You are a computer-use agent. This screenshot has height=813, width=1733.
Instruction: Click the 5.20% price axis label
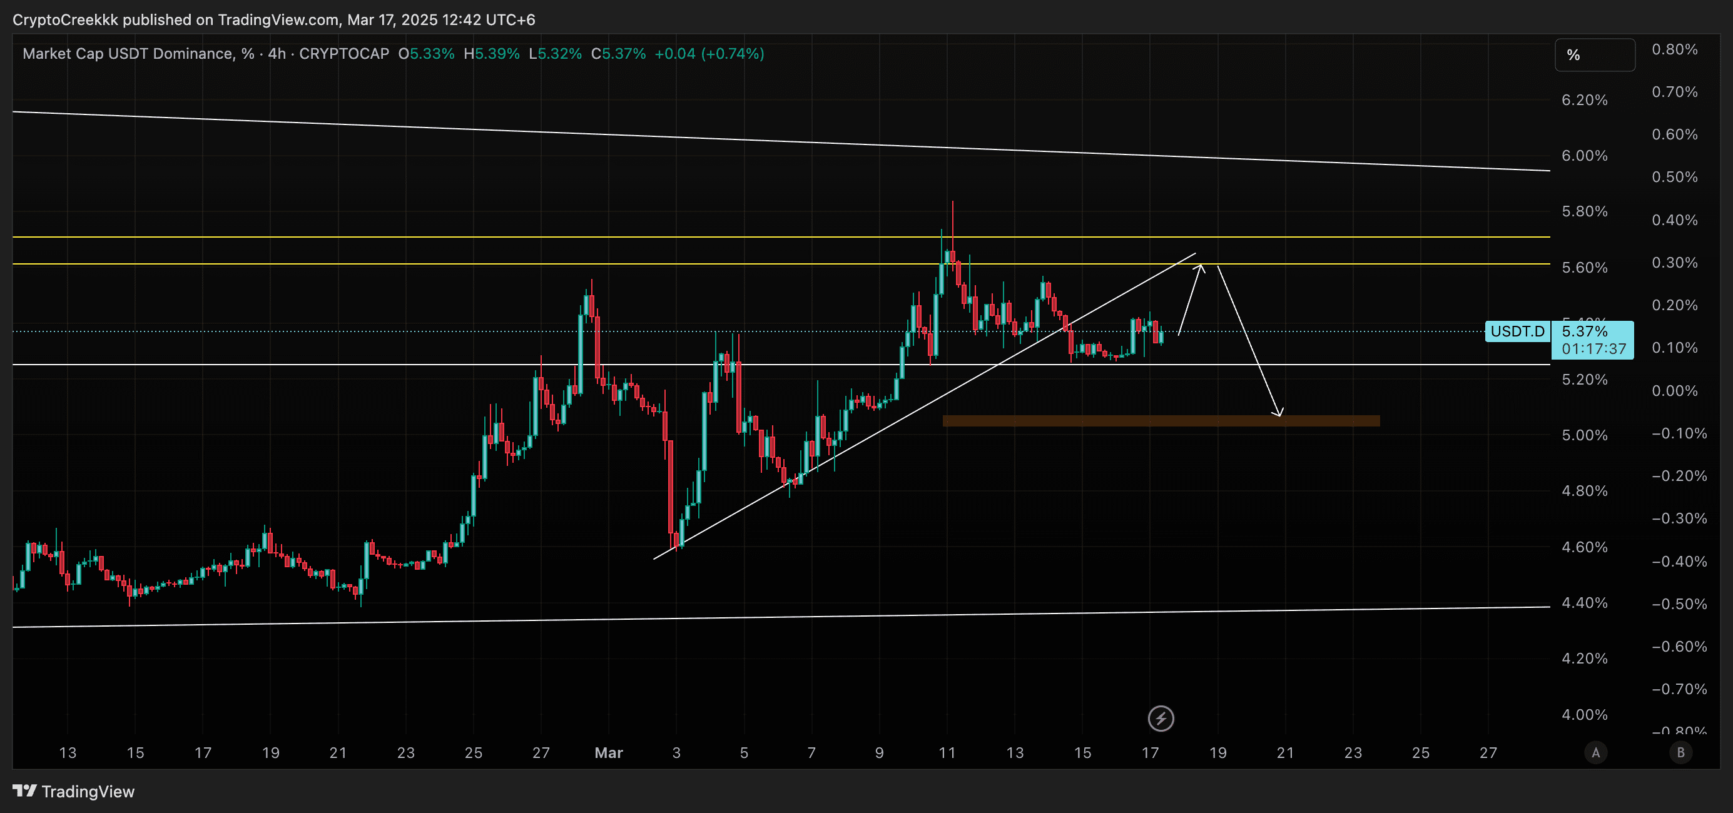tap(1584, 380)
